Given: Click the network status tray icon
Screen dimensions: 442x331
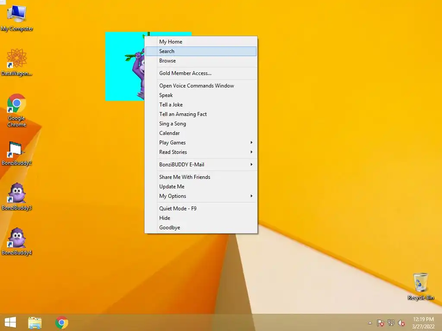Looking at the screenshot, I should pyautogui.click(x=391, y=323).
